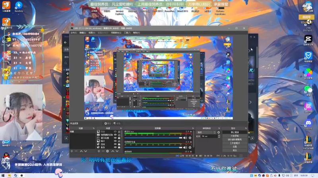This screenshot has height=178, width=318.
Task: Select the OBS icon in the taskbar
Action: [21, 176]
